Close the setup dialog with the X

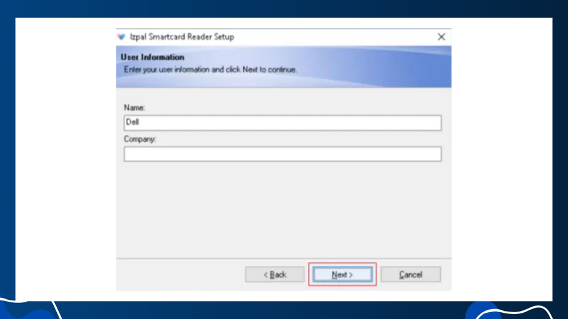click(441, 37)
